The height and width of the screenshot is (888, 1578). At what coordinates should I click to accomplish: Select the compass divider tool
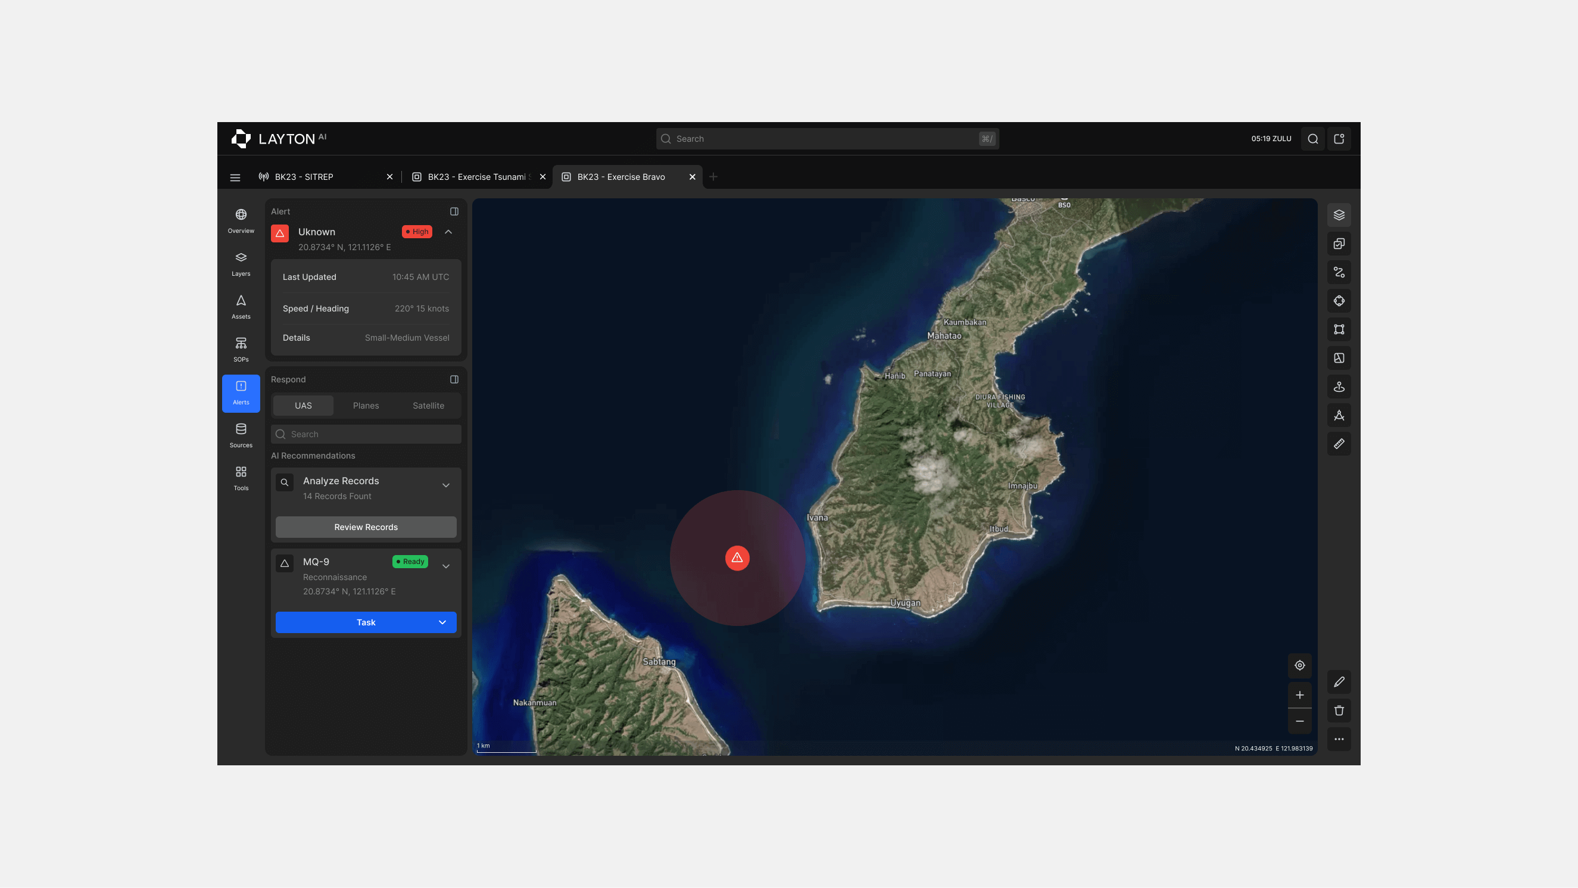1339,416
